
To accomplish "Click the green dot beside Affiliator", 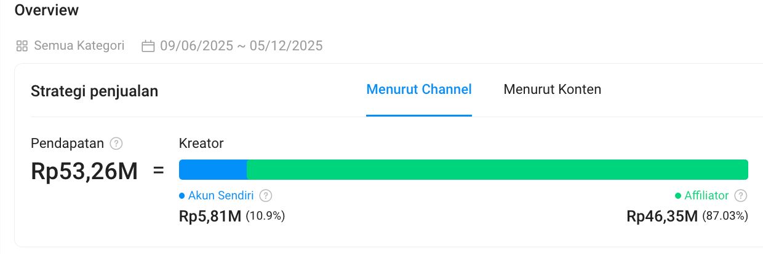I will click(678, 196).
